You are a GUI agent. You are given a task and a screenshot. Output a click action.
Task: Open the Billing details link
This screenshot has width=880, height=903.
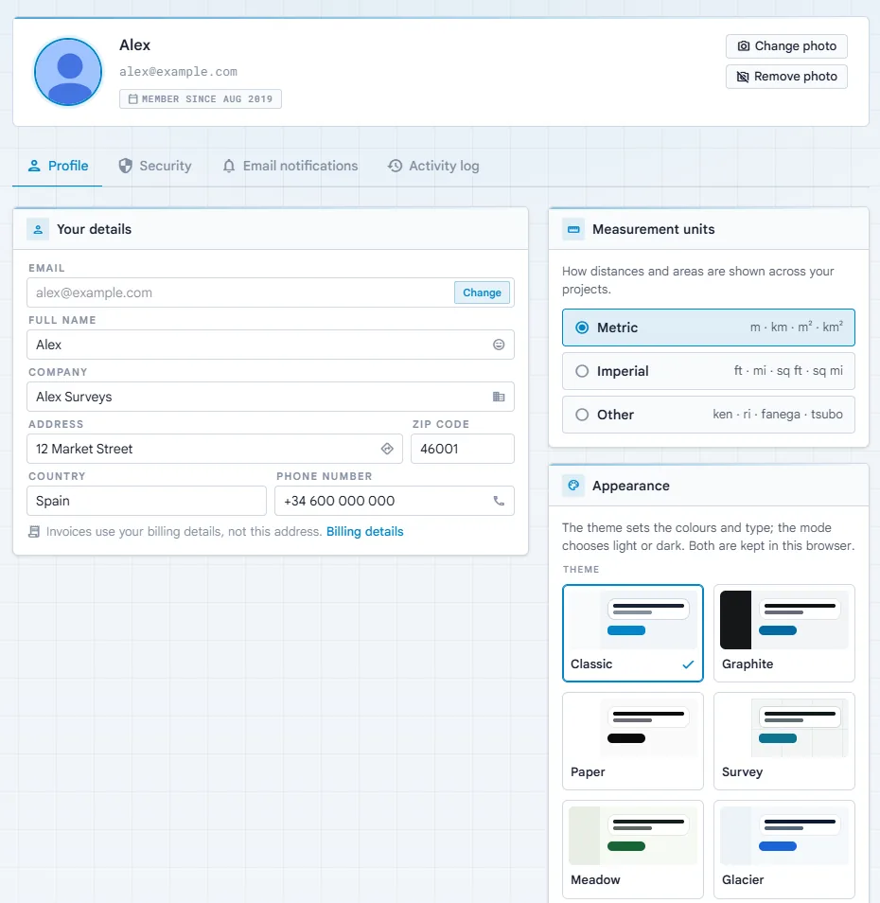tap(365, 532)
